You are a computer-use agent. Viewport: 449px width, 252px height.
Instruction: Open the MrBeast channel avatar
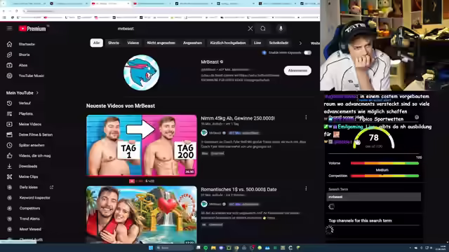point(142,73)
